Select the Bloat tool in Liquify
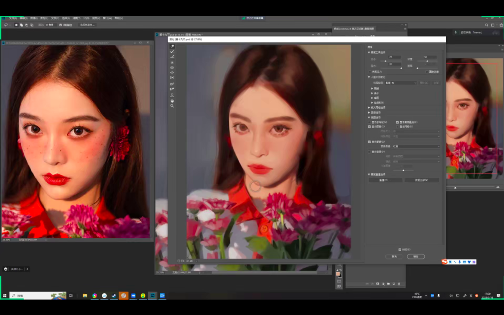504x315 pixels. (172, 72)
